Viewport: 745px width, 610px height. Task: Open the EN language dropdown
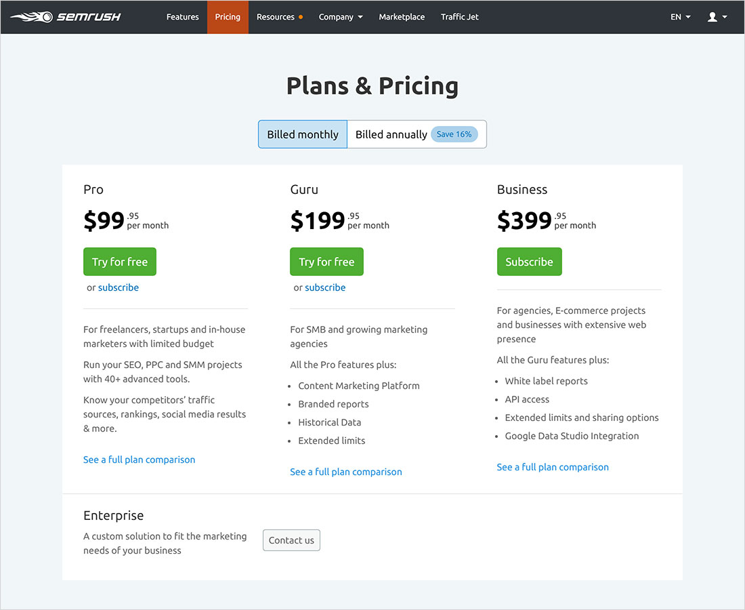[x=680, y=17]
